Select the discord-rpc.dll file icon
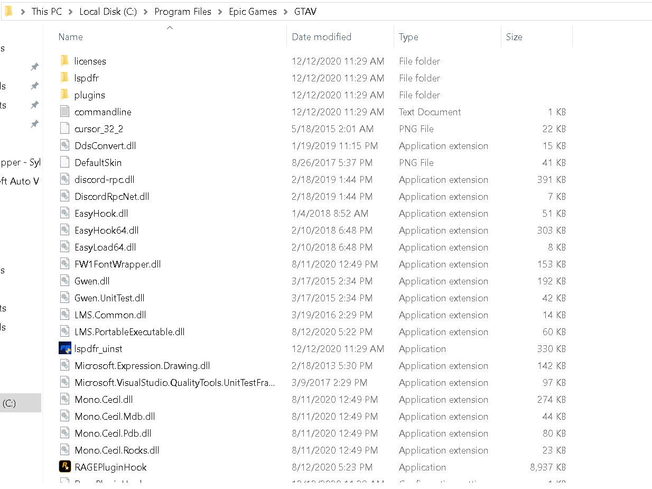Screen dimensions: 652x489 point(64,179)
